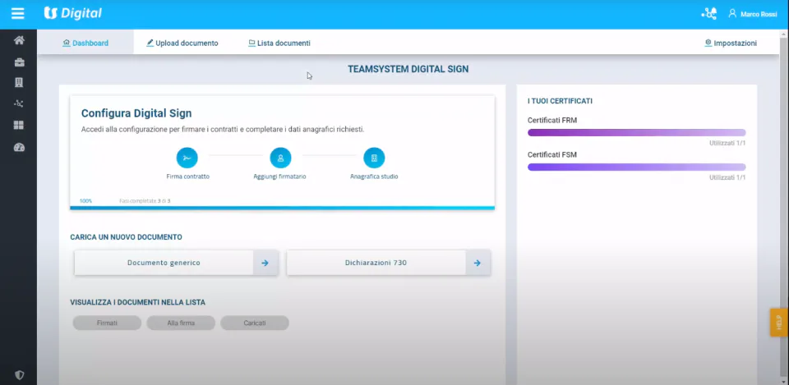Show Caricati documents
Viewport: 789px width, 385px height.
pos(255,323)
